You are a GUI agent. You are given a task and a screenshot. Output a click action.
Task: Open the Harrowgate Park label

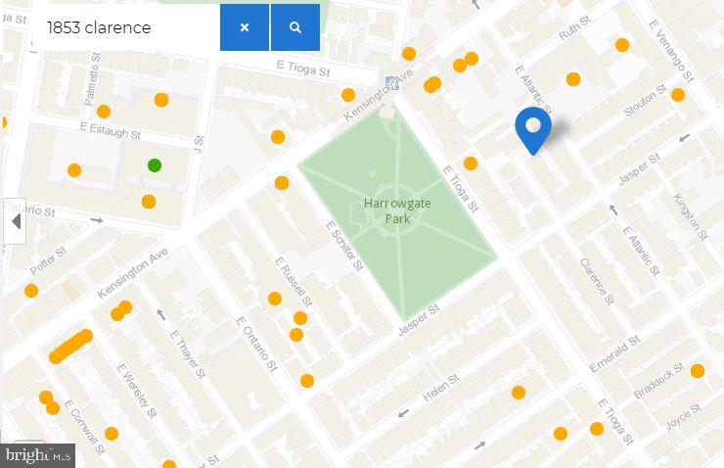397,211
